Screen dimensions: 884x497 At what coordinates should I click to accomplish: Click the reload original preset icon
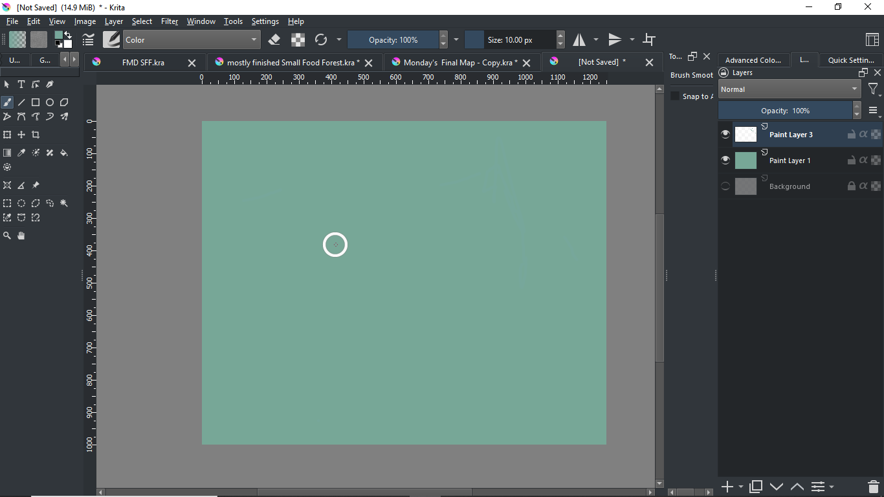click(x=321, y=39)
